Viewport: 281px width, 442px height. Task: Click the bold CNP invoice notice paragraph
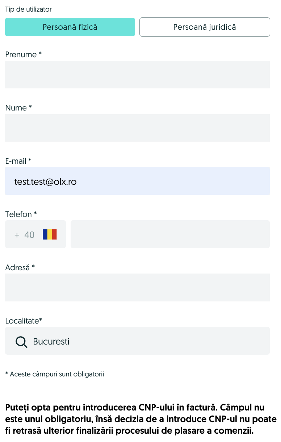[x=140, y=419]
